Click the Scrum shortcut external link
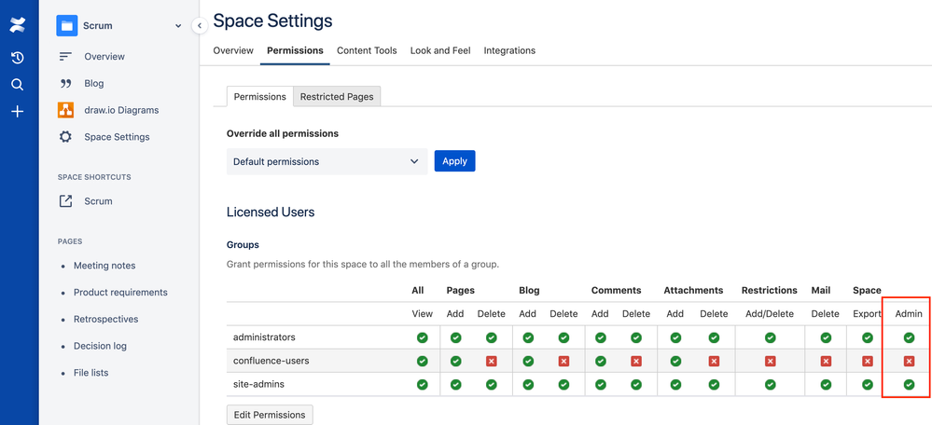The width and height of the screenshot is (932, 425). point(97,201)
